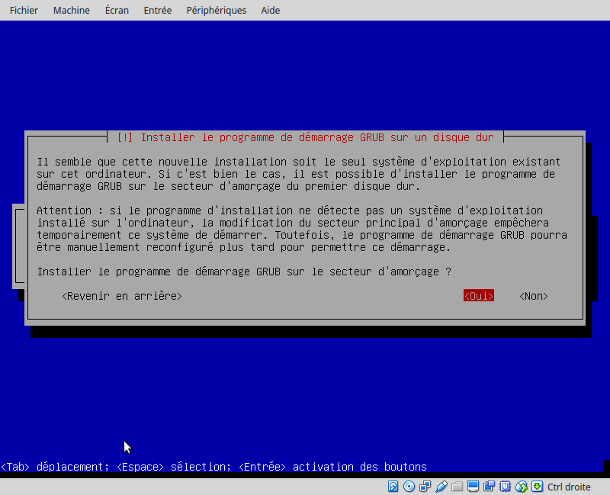Click the network adapters status icon
Image resolution: width=610 pixels, height=495 pixels.
tap(425, 487)
